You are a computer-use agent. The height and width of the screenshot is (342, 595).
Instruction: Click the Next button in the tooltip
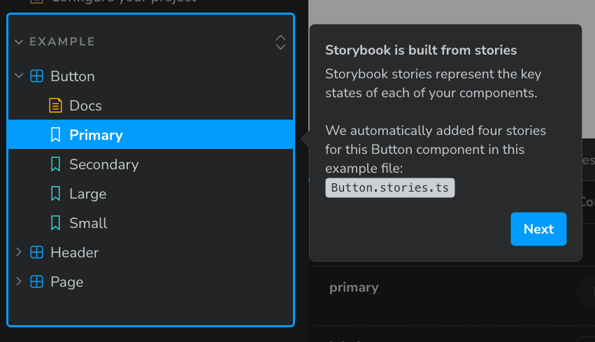pos(538,229)
